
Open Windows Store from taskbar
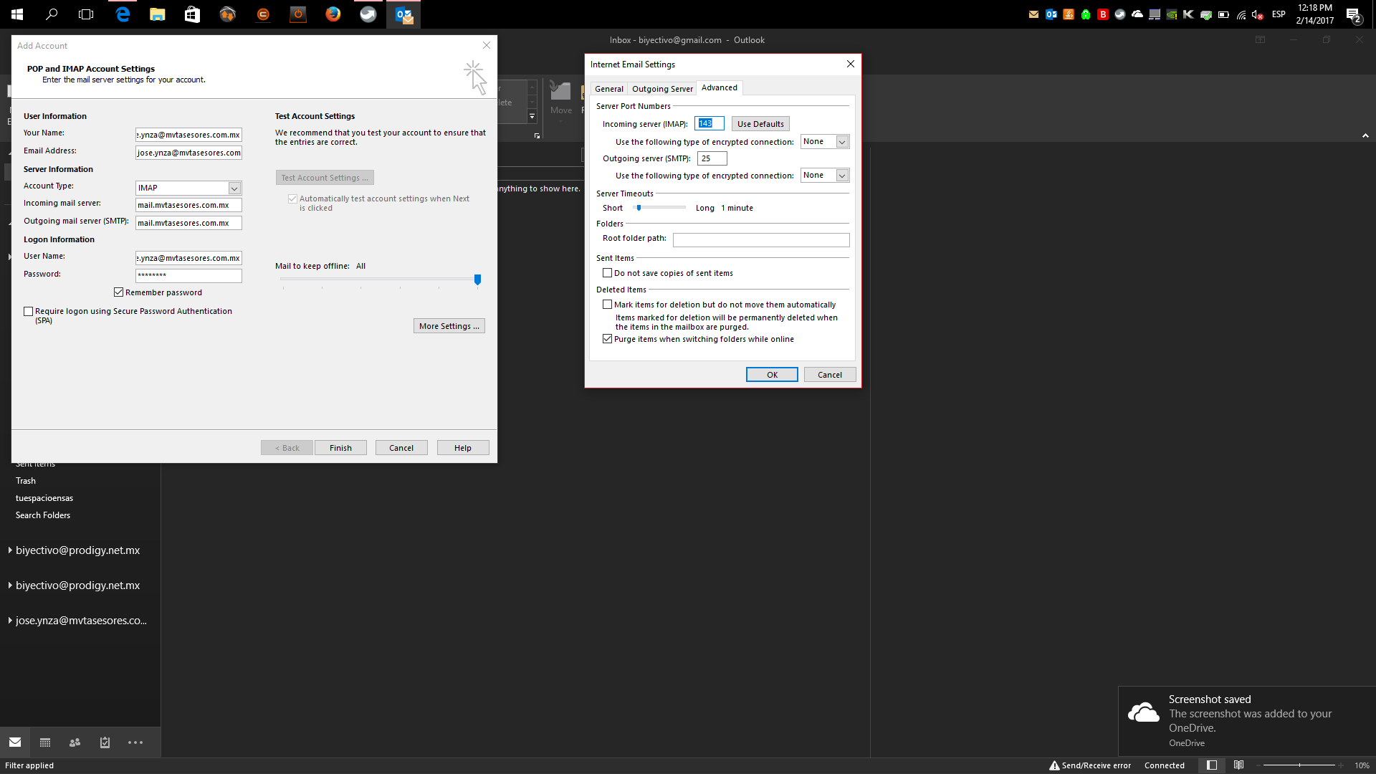[193, 14]
